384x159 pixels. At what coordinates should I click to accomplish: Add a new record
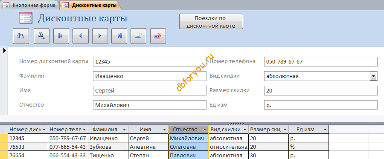click(138, 36)
